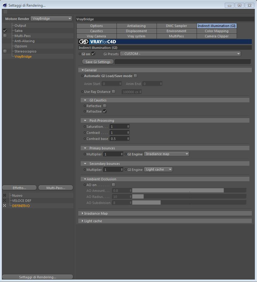This screenshot has height=282, width=257.
Task: Click the animation dot next to GI on
Action: [80, 54]
